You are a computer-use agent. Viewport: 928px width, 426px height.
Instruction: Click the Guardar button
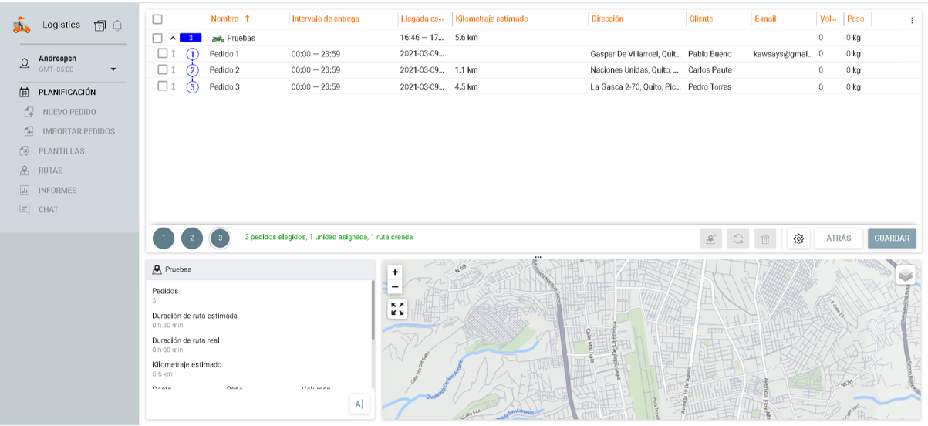click(x=892, y=238)
